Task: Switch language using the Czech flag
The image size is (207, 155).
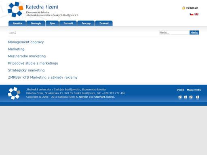Action: click(x=192, y=14)
